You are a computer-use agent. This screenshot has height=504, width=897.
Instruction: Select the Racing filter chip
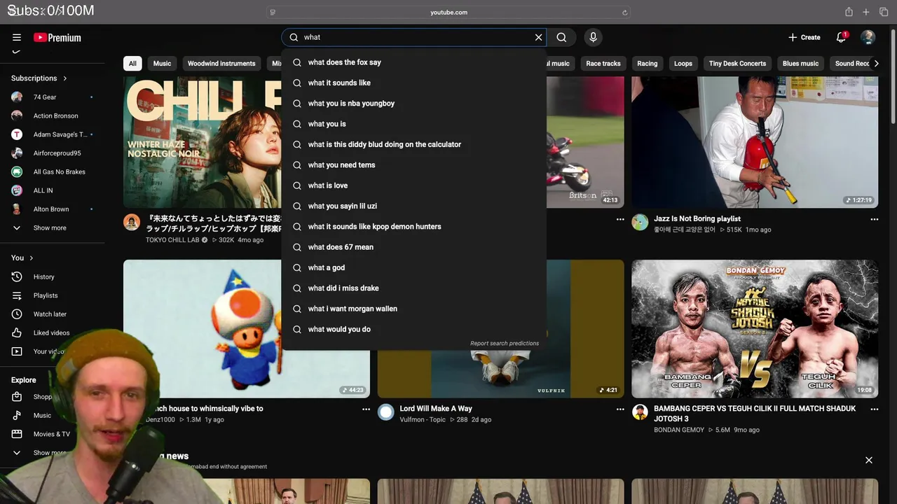(x=647, y=64)
